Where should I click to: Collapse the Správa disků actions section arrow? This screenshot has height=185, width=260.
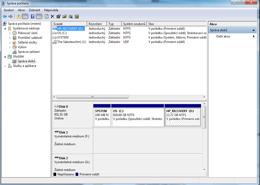(x=253, y=30)
